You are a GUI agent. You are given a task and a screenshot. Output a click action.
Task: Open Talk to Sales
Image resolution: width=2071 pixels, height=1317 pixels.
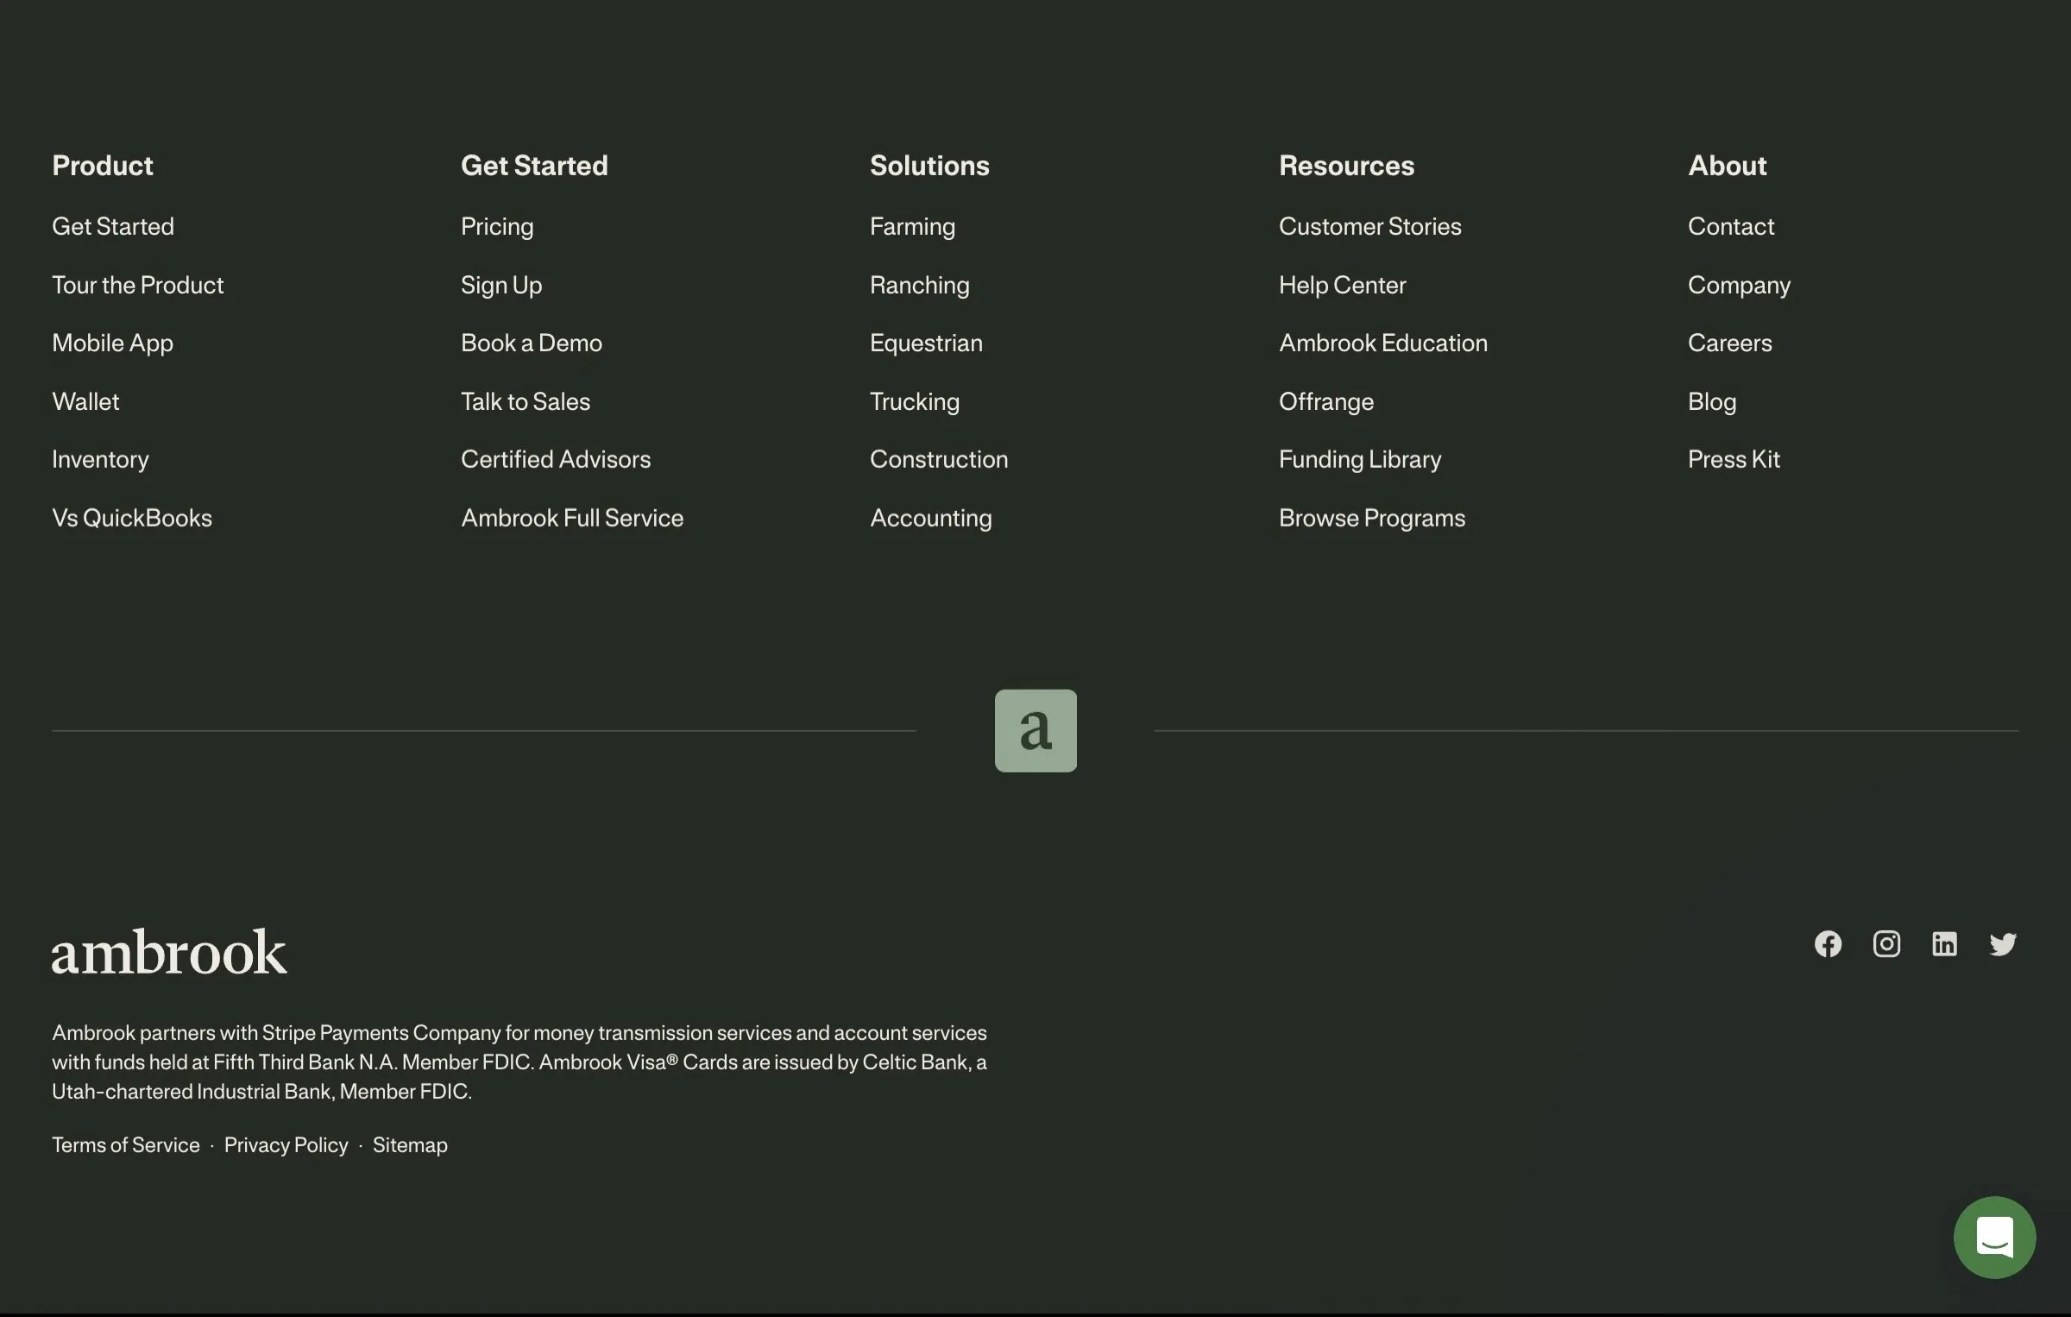click(526, 401)
